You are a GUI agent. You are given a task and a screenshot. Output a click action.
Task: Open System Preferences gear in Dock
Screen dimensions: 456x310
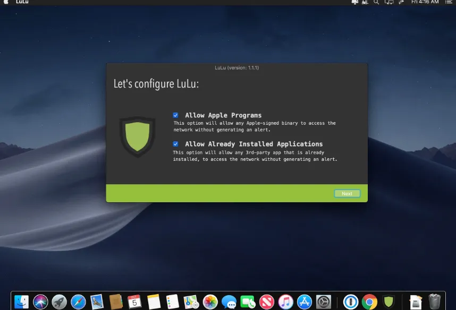(x=323, y=302)
